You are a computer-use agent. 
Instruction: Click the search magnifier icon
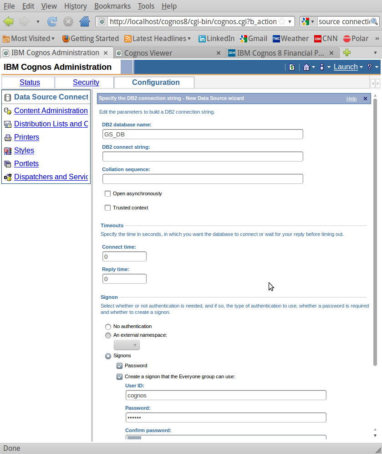tap(374, 21)
